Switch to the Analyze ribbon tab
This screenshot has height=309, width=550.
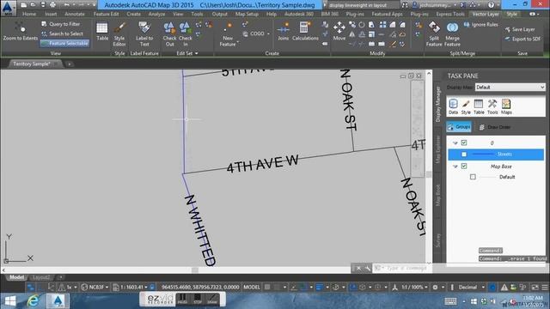point(156,14)
